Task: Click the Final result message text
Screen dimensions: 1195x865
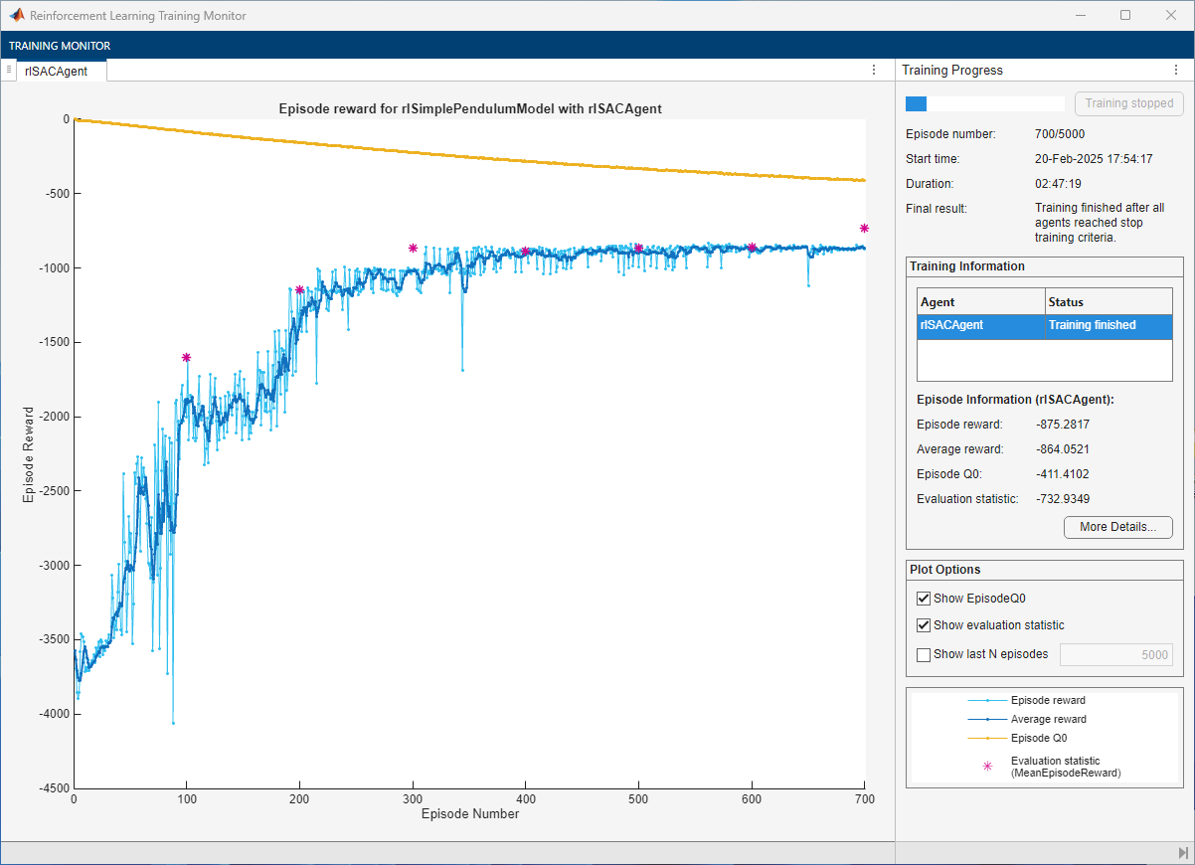Action: (1100, 223)
